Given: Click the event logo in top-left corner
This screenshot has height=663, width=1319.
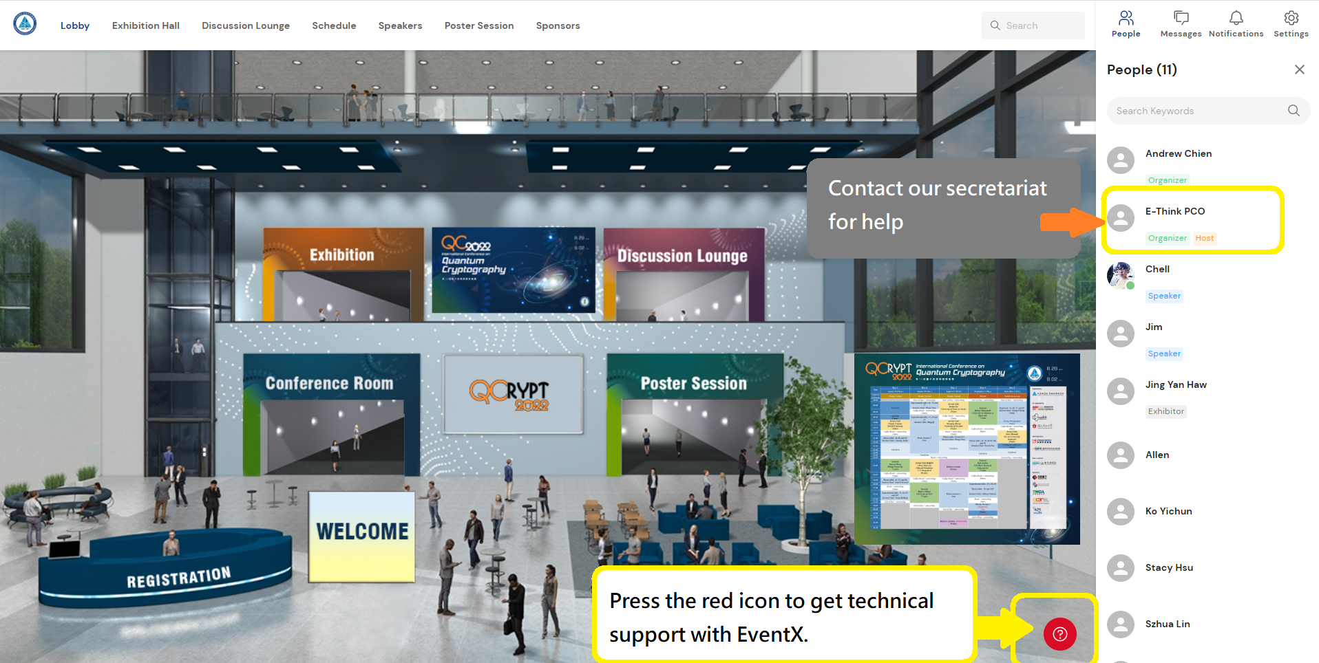Looking at the screenshot, I should (25, 24).
